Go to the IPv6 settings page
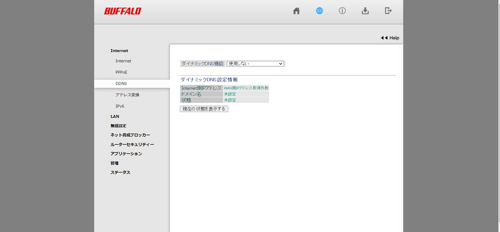 pyautogui.click(x=120, y=106)
